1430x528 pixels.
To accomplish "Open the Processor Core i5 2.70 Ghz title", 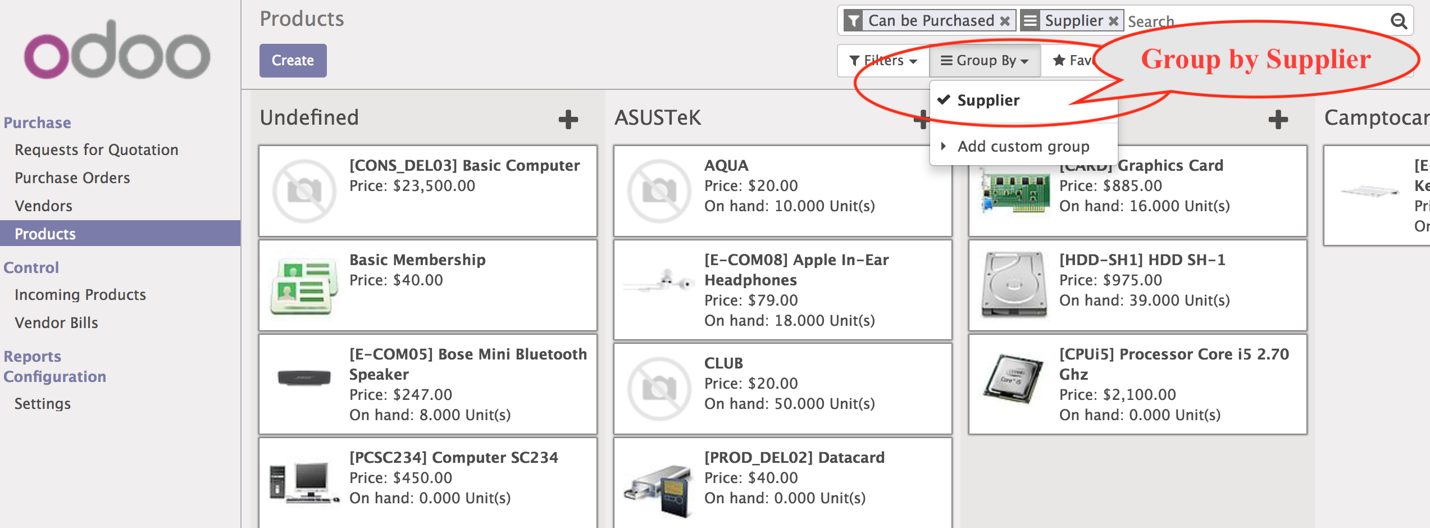I will (x=1174, y=365).
